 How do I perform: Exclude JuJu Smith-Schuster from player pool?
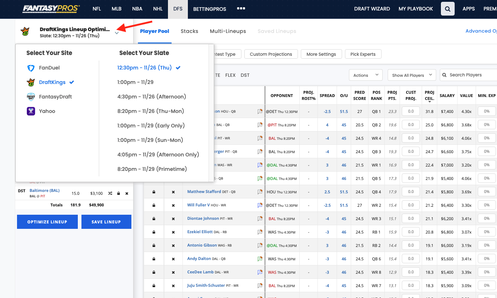click(x=173, y=286)
